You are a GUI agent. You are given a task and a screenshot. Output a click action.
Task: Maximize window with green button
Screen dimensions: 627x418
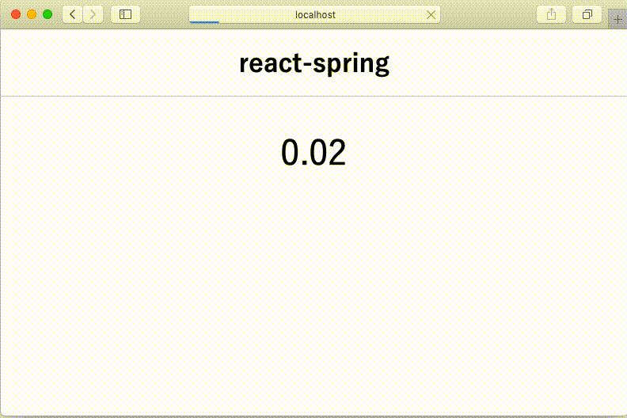pos(47,14)
